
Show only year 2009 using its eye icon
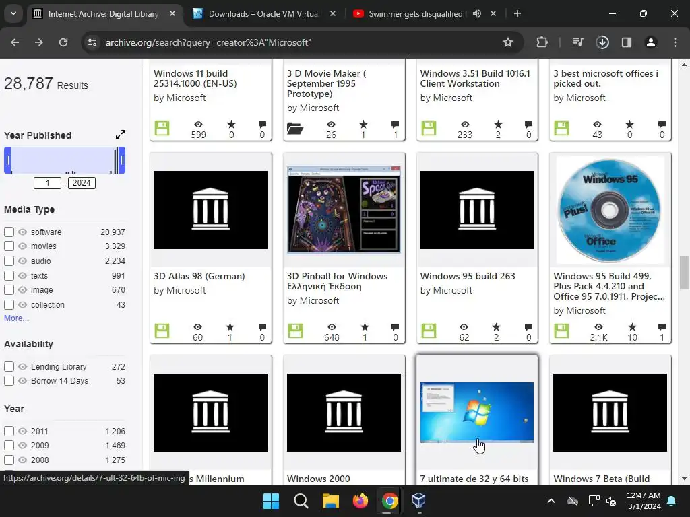tap(22, 446)
